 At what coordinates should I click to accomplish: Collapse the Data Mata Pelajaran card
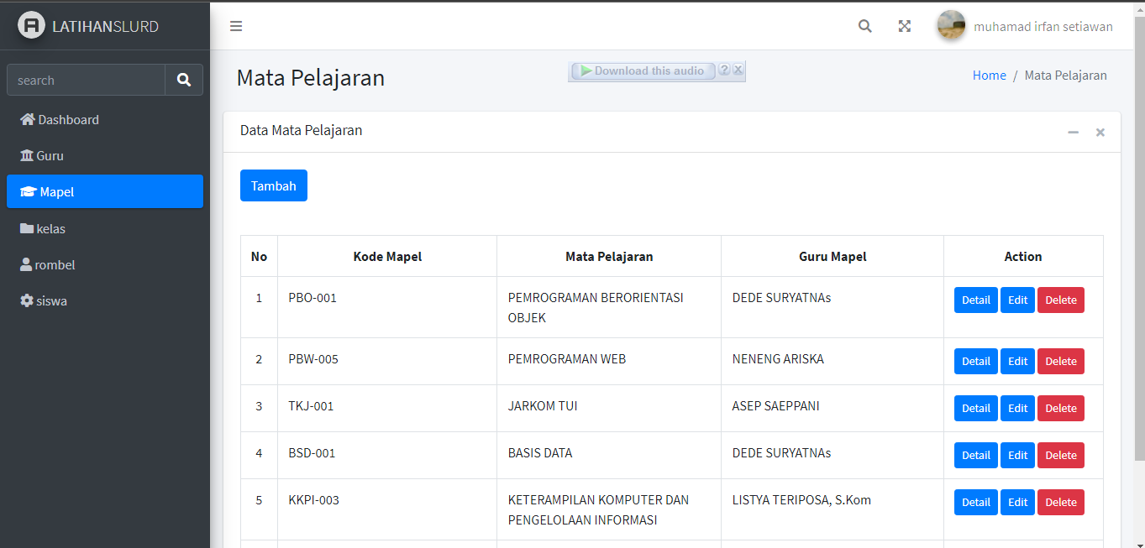click(1073, 132)
